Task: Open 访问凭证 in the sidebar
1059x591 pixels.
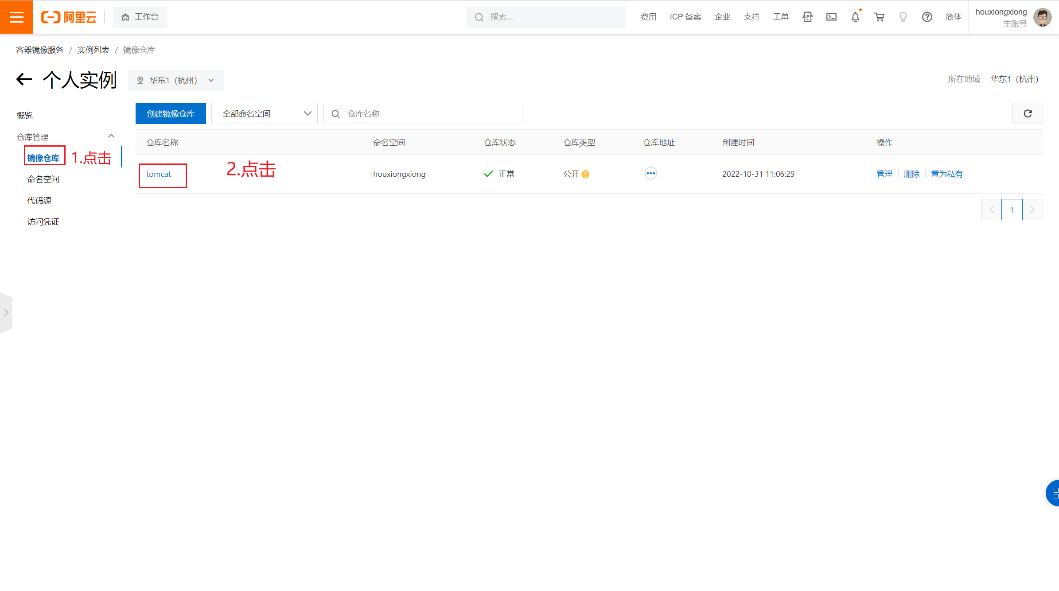Action: coord(43,222)
